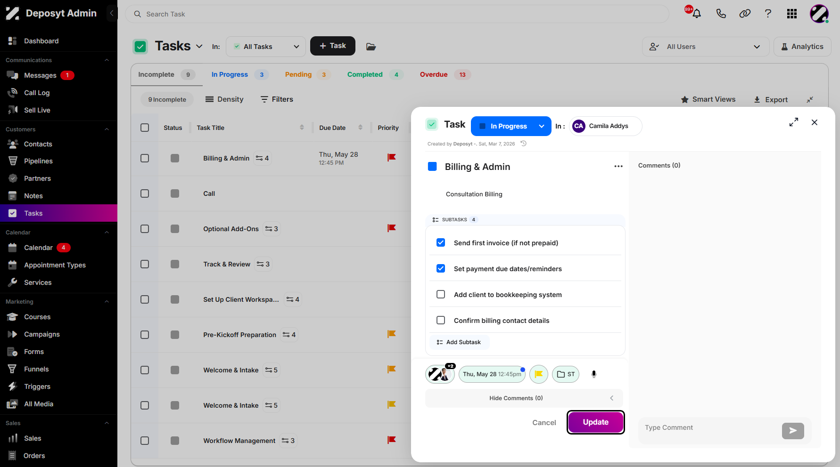Open the three-dot menu for Billing & Admin
Screen dimensions: 840x467
tap(618, 167)
